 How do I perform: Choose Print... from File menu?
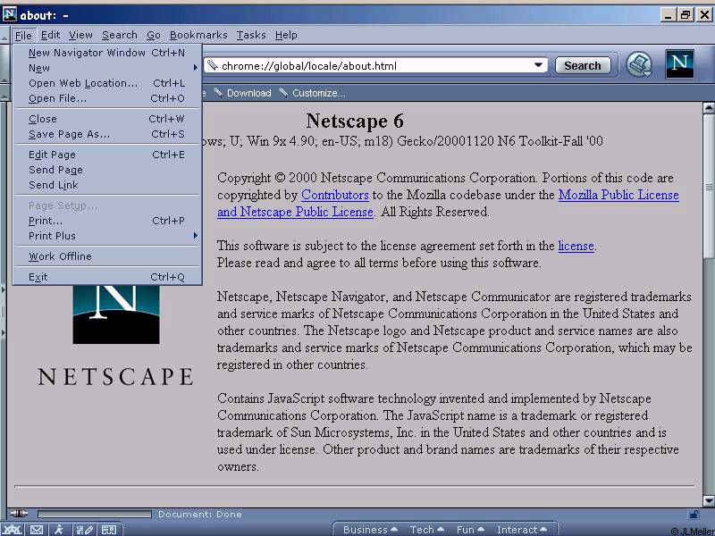107,221
